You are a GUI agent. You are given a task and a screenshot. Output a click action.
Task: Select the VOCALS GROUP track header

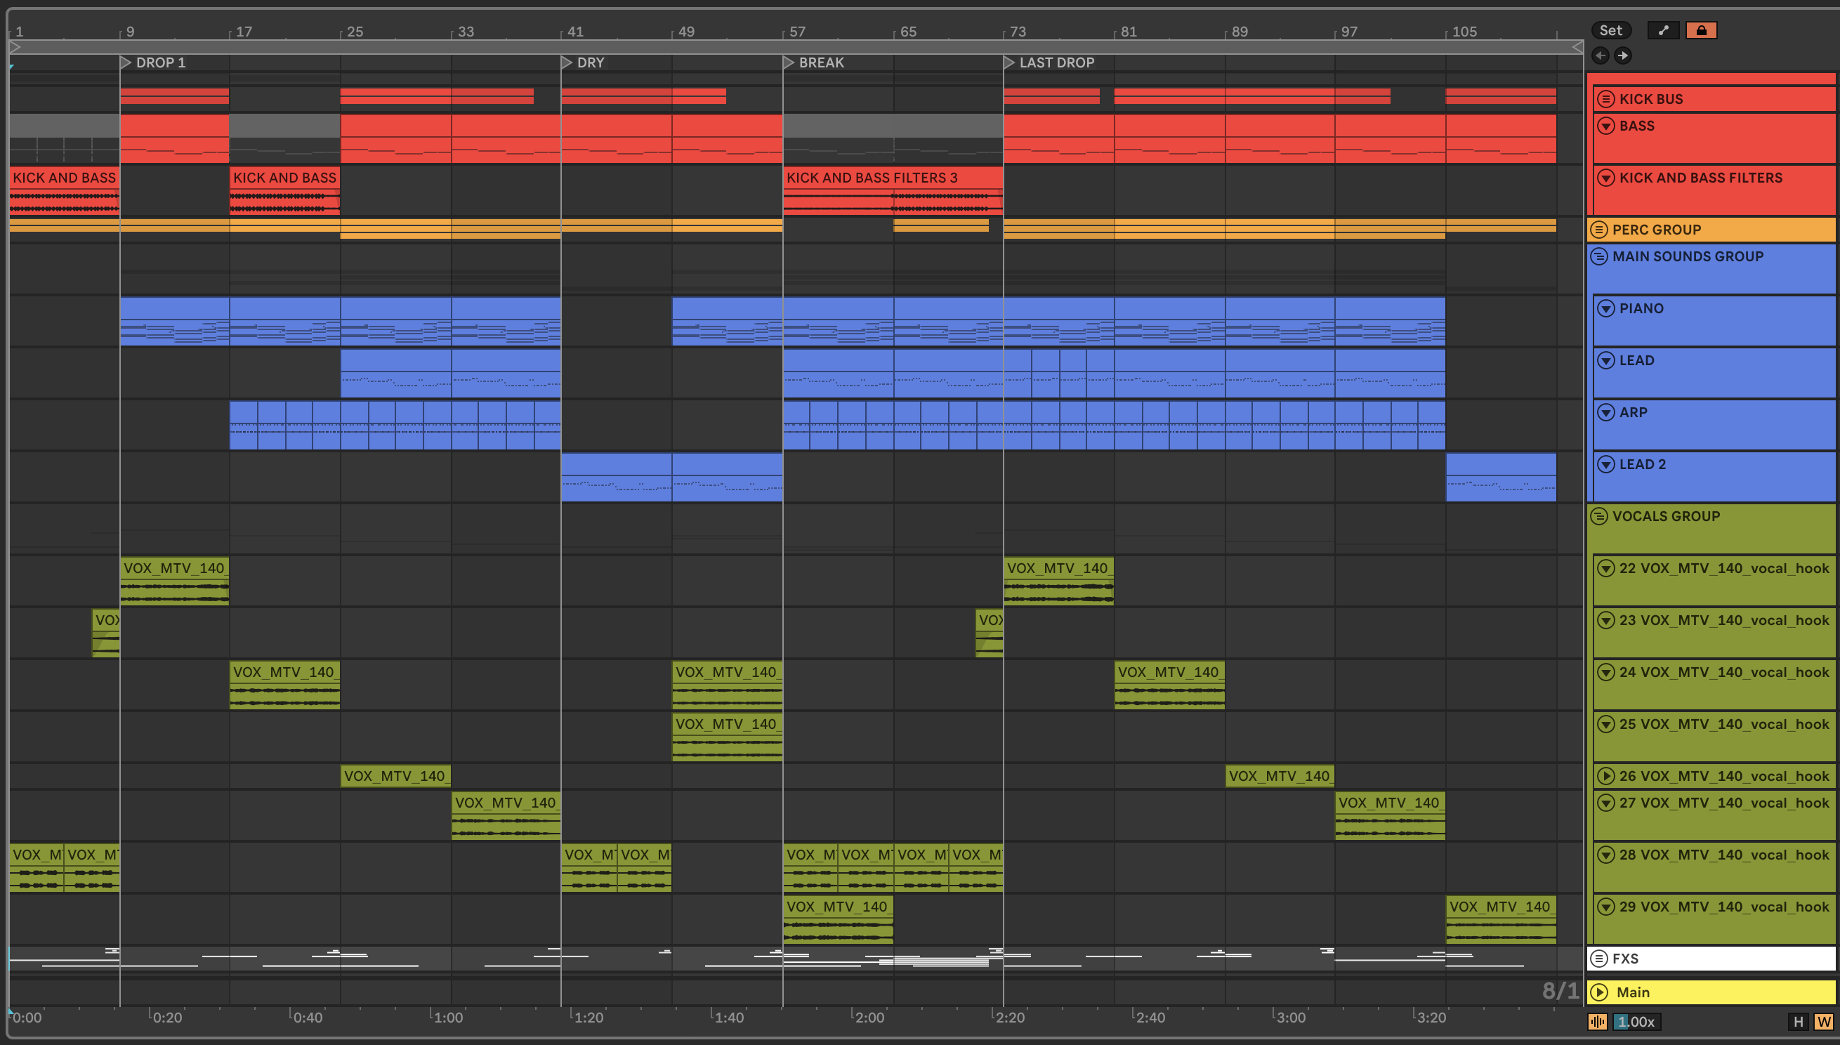pyautogui.click(x=1665, y=516)
